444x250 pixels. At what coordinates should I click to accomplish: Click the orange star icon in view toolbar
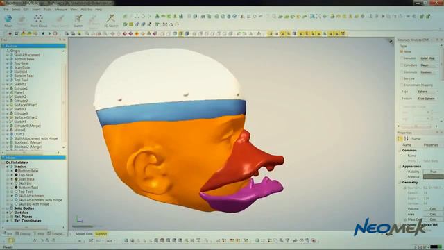point(137,34)
